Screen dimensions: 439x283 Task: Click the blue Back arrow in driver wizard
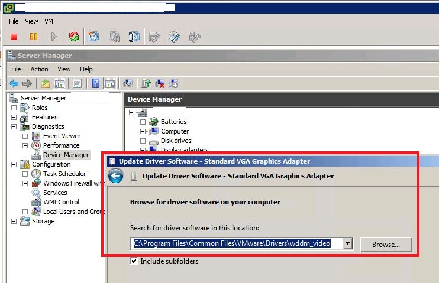pos(116,176)
